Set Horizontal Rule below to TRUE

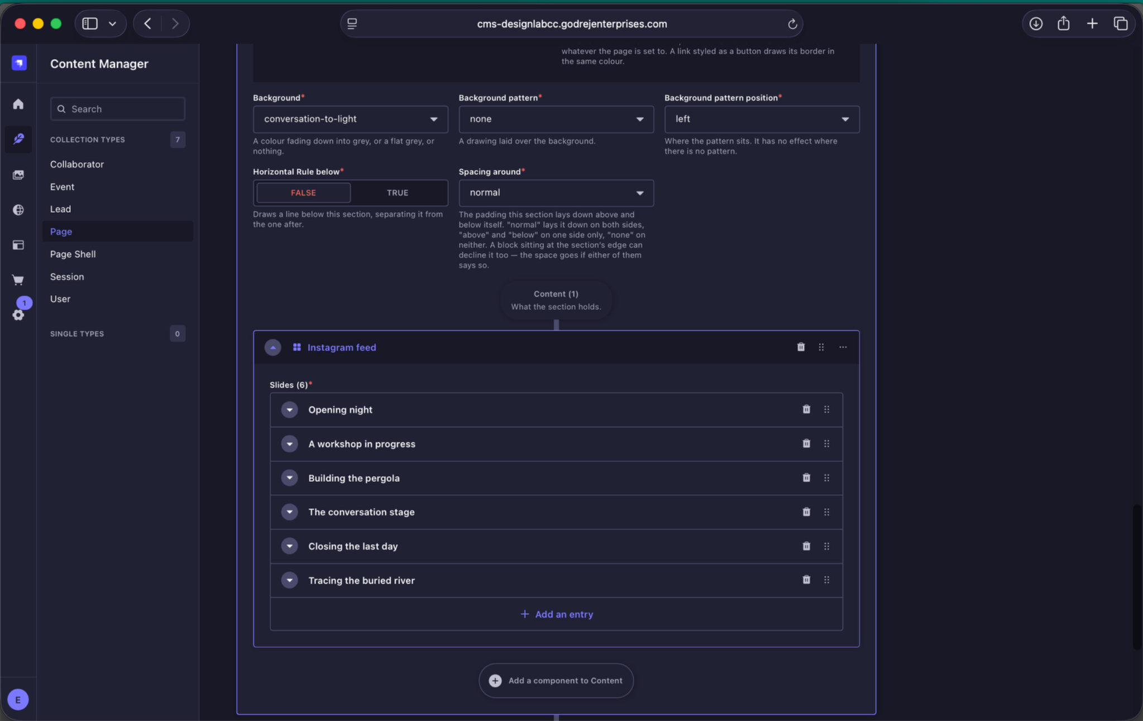(x=398, y=193)
